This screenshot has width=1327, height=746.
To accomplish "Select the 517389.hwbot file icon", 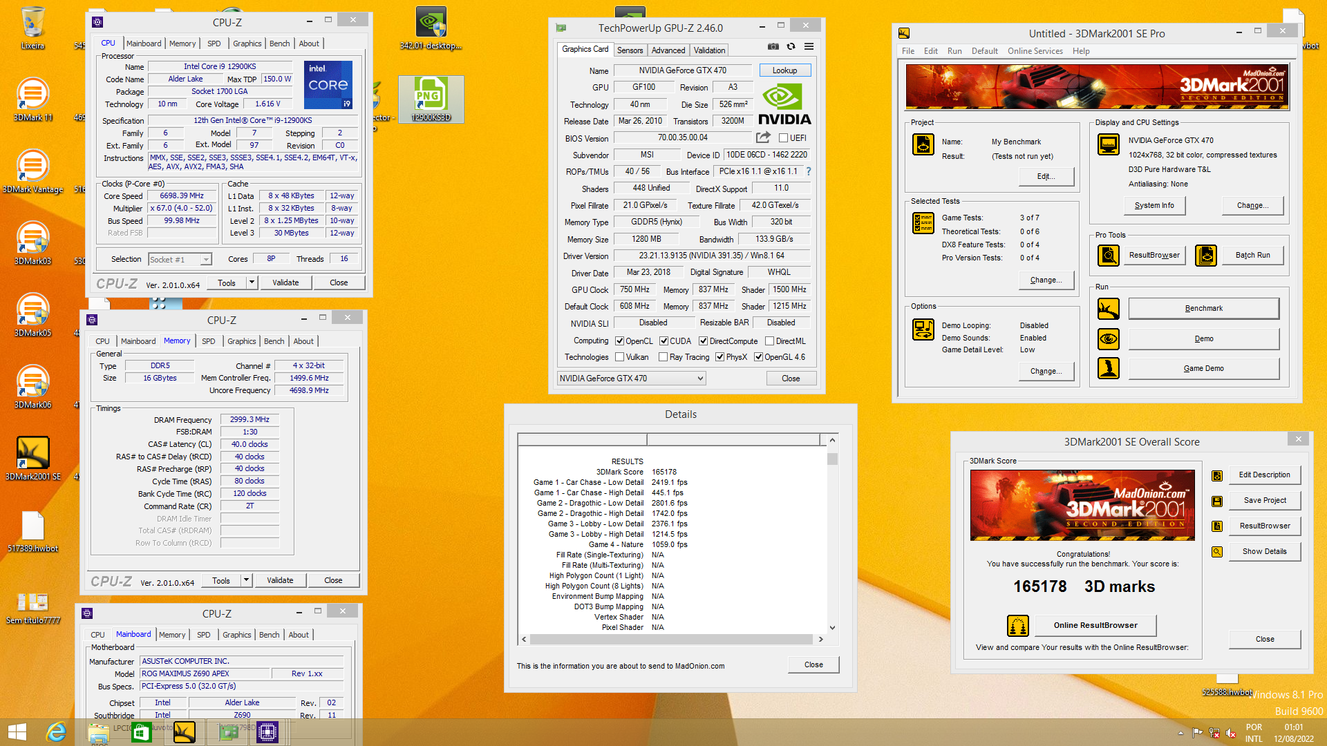I will pos(32,531).
